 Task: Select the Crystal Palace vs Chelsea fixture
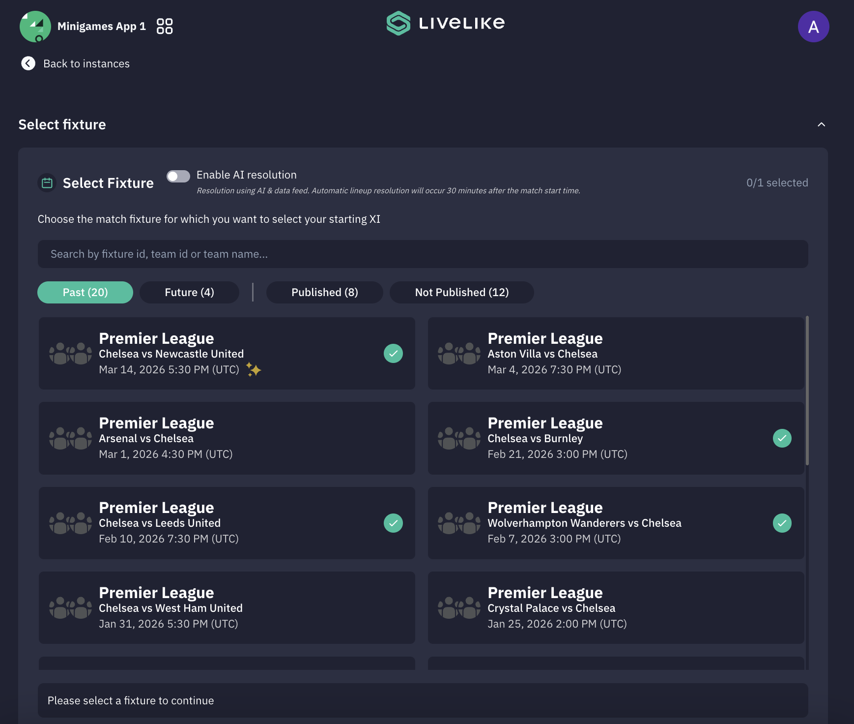tap(616, 608)
